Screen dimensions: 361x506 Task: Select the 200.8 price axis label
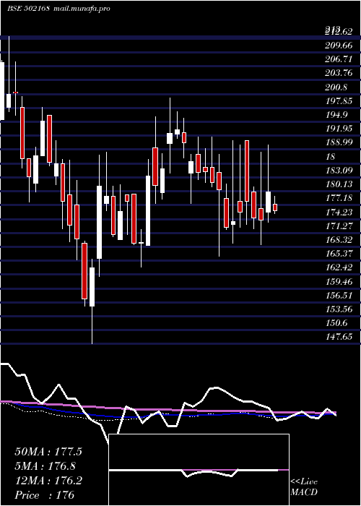click(336, 87)
